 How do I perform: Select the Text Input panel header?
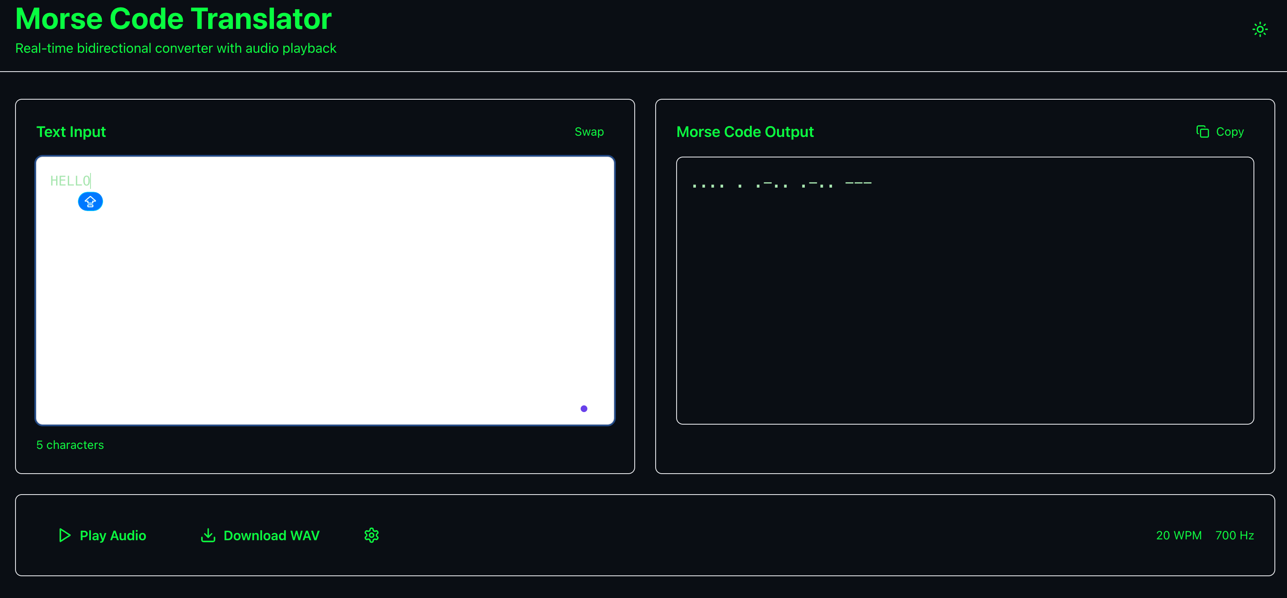coord(71,131)
